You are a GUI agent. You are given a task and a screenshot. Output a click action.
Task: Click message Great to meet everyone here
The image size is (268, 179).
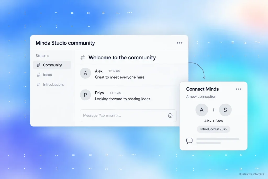[x=120, y=77]
